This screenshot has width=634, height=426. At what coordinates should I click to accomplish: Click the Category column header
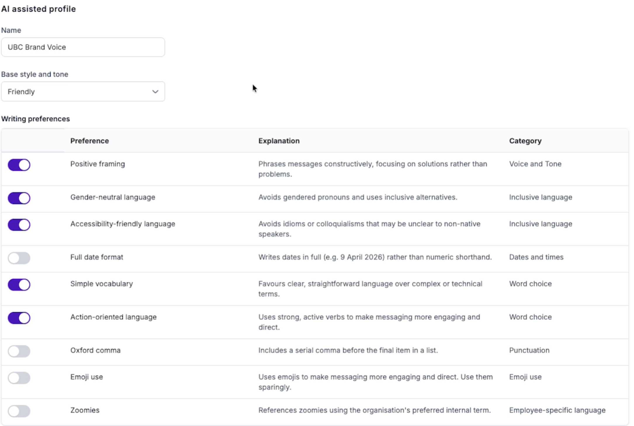[525, 141]
